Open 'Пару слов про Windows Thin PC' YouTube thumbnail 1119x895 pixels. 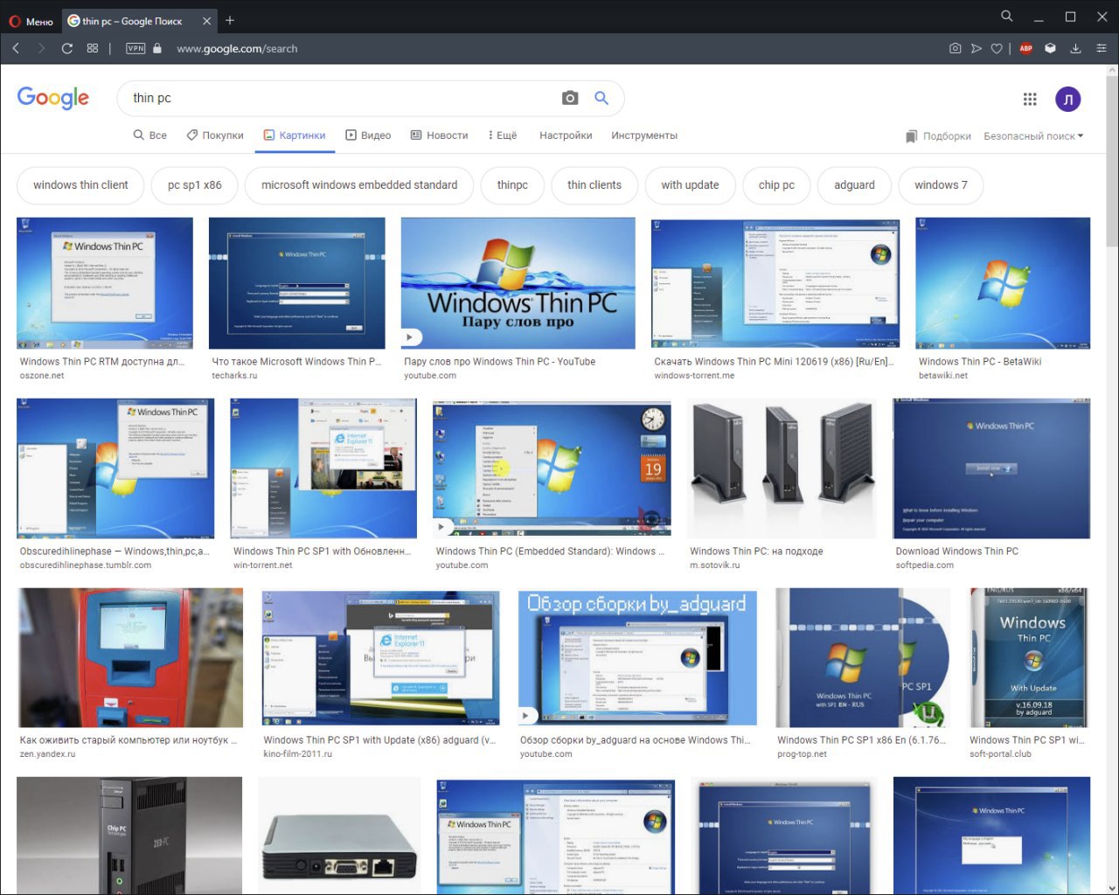[518, 283]
